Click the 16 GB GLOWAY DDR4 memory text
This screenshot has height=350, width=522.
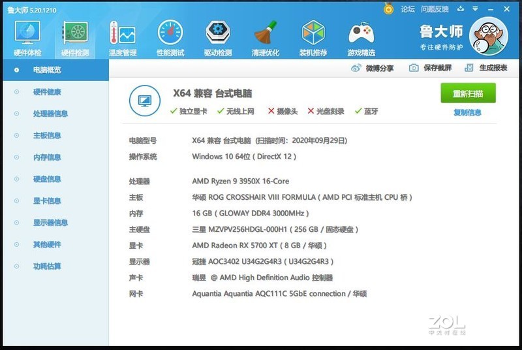[251, 213]
